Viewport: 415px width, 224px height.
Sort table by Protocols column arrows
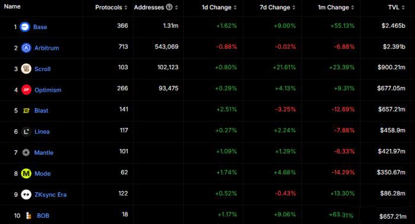126,7
